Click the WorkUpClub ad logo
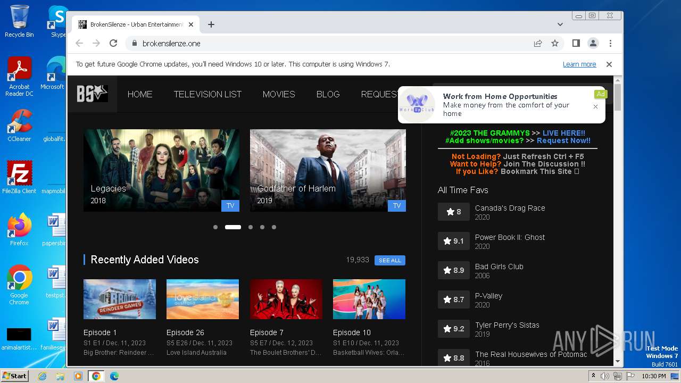Viewport: 681px width, 383px height. tap(418, 105)
